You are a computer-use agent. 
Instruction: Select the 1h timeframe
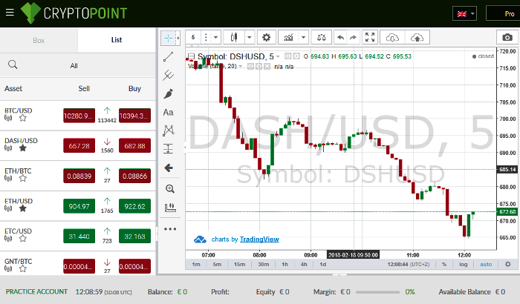[x=285, y=264]
